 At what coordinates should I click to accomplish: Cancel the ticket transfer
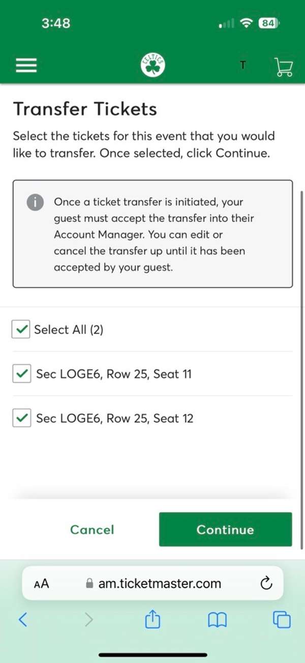[x=92, y=530]
